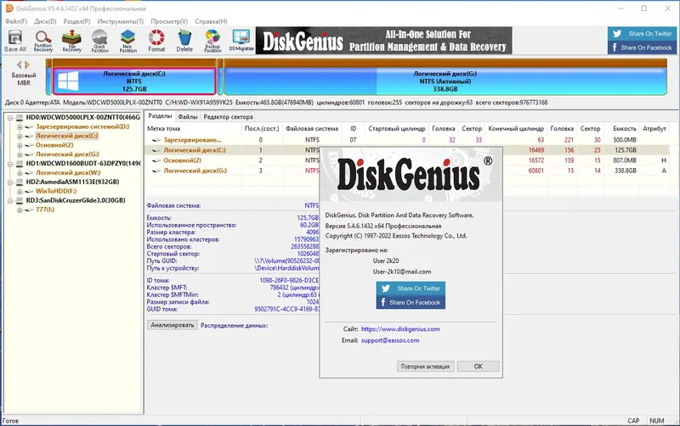Switch to the Файлы tab
The width and height of the screenshot is (680, 426).
[x=188, y=116]
